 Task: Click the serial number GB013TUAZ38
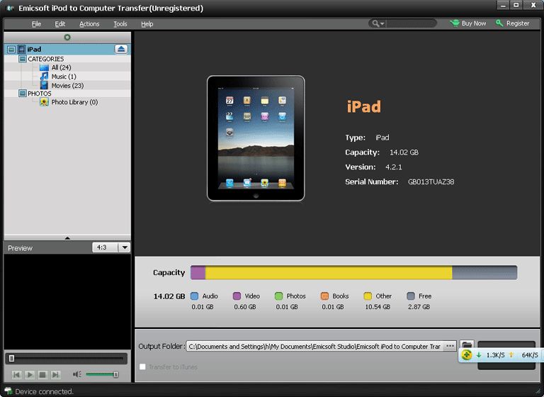point(431,181)
